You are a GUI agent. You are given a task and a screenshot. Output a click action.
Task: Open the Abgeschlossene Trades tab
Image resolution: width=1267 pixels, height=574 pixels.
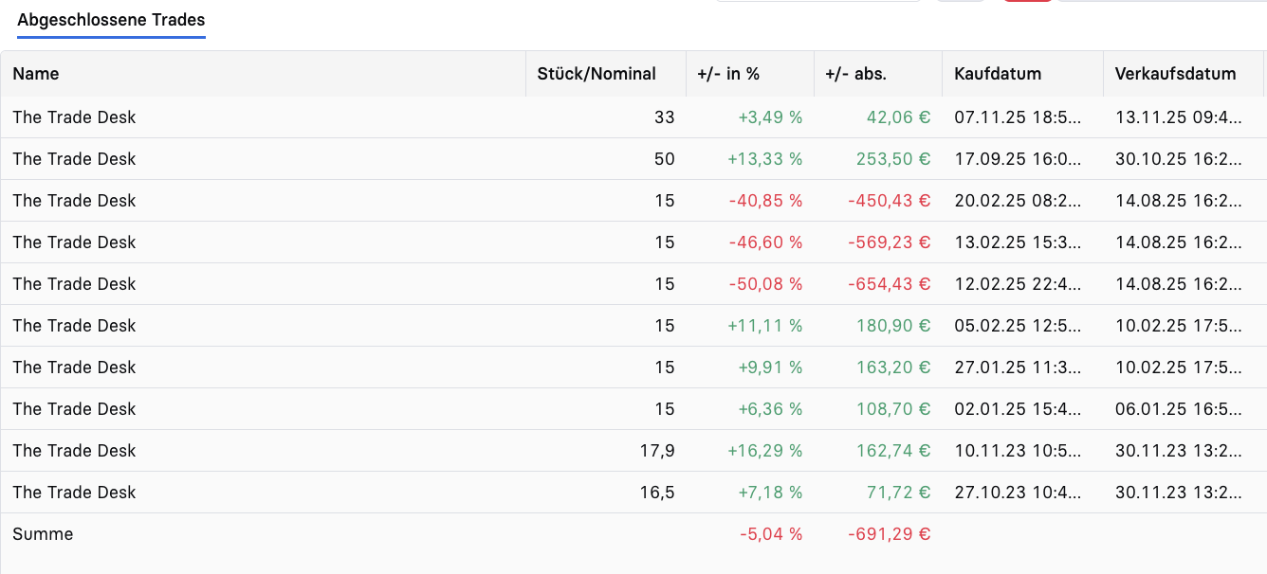(111, 20)
